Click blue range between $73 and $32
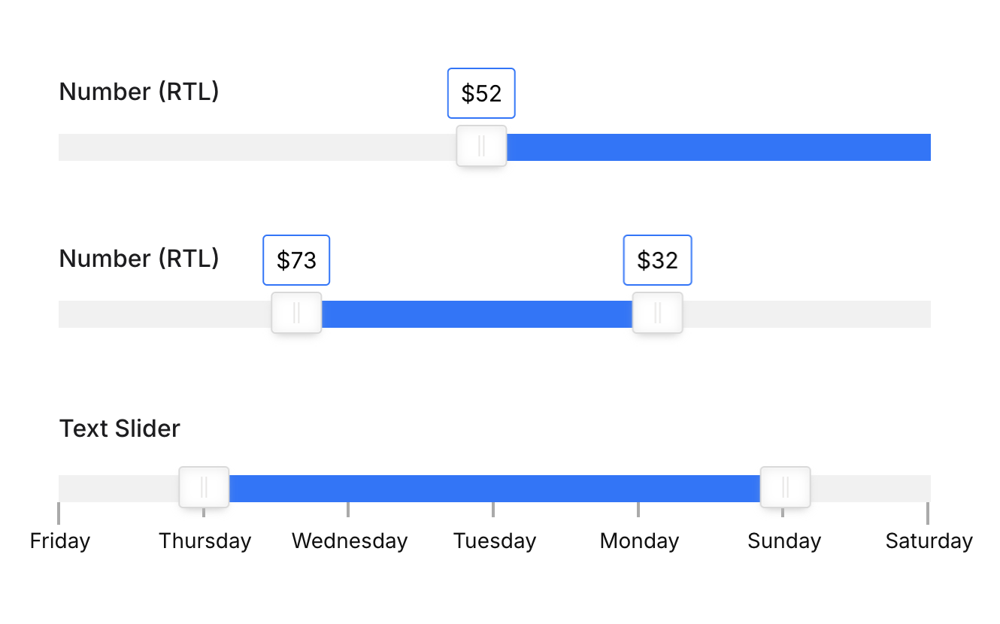 [477, 314]
